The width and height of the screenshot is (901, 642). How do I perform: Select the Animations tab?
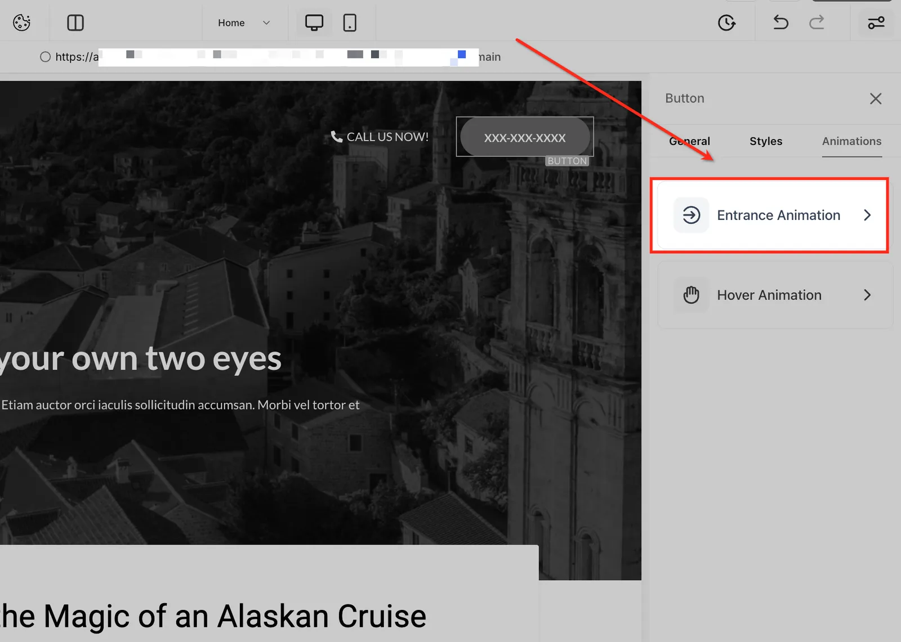tap(851, 141)
